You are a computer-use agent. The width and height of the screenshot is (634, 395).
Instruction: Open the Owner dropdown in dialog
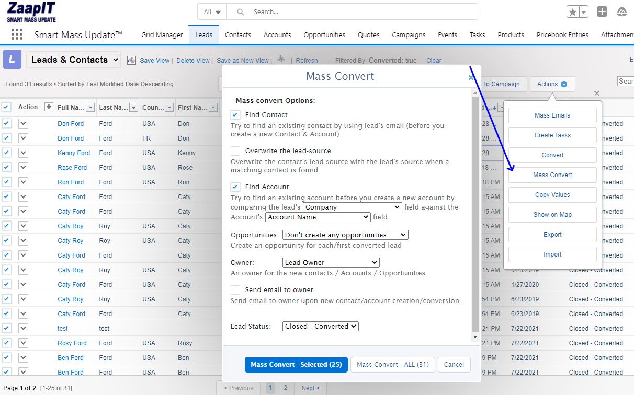[x=331, y=262]
